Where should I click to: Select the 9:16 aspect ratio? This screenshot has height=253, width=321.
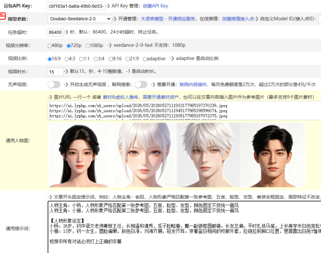point(111,59)
